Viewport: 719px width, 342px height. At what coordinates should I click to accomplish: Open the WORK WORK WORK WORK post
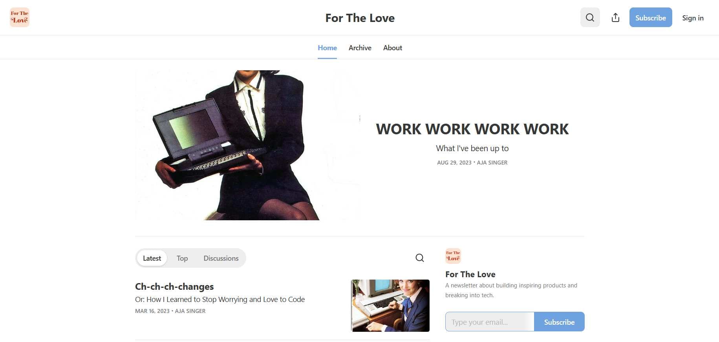pos(472,129)
